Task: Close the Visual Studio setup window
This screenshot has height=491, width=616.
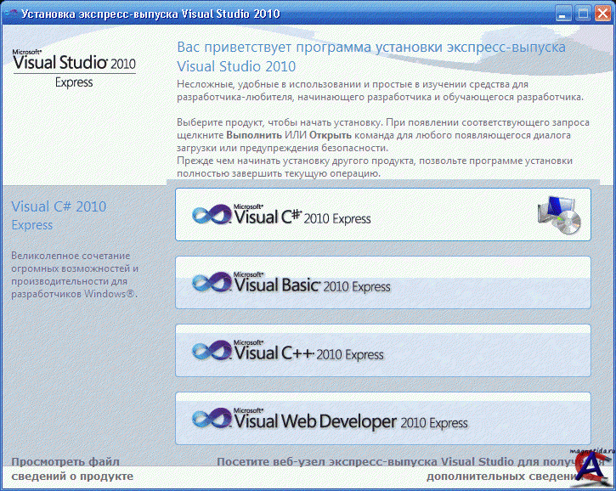Action: point(602,14)
